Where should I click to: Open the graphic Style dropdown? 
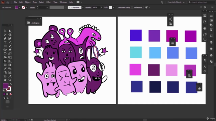(x=113, y=7)
